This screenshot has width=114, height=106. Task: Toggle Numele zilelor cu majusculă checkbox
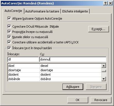pos(9,37)
